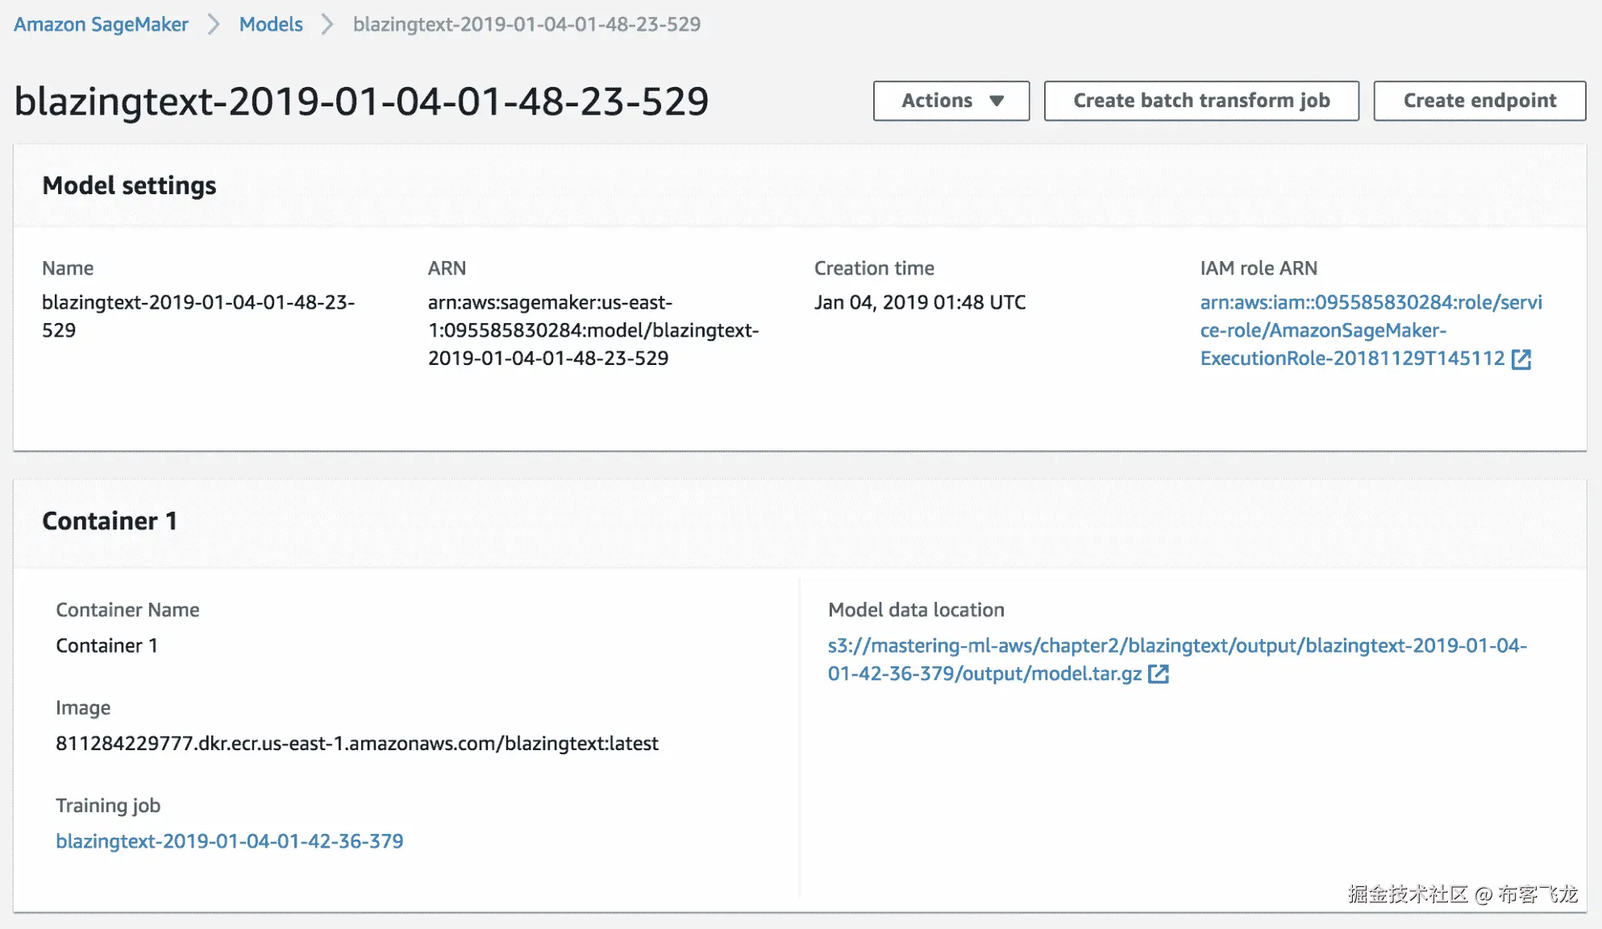Image resolution: width=1602 pixels, height=929 pixels.
Task: Click the large blazingtext page title heading
Action: pyautogui.click(x=361, y=102)
